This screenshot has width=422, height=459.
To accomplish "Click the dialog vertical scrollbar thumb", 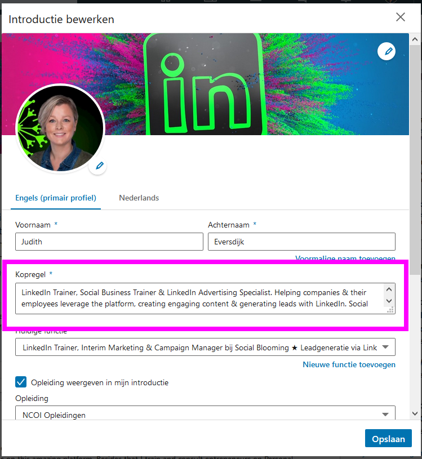I will click(415, 159).
